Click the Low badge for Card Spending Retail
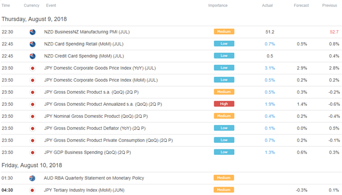Image resolution: width=342 pixels, height=195 pixels. point(224,44)
